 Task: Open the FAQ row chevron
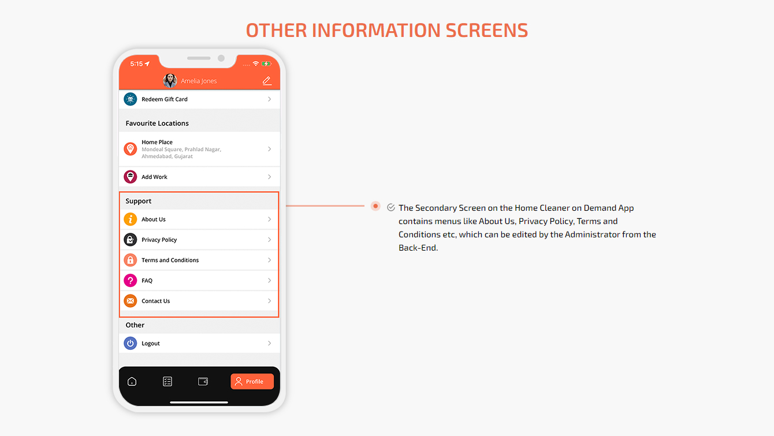(x=269, y=281)
